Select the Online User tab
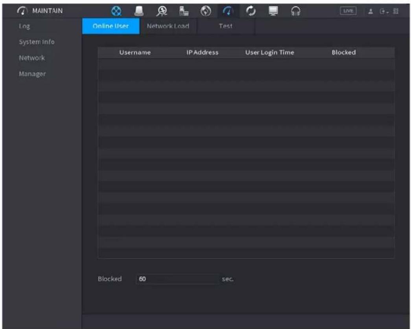Viewport: 411px width, 329px height. click(111, 26)
